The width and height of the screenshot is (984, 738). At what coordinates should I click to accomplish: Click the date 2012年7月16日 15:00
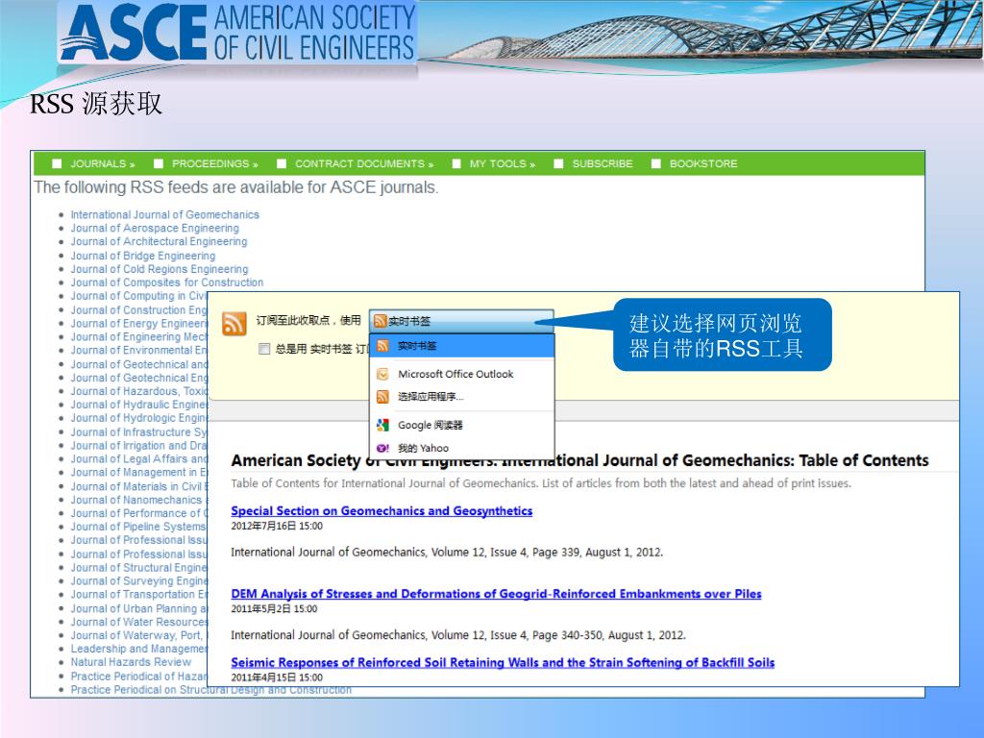277,526
